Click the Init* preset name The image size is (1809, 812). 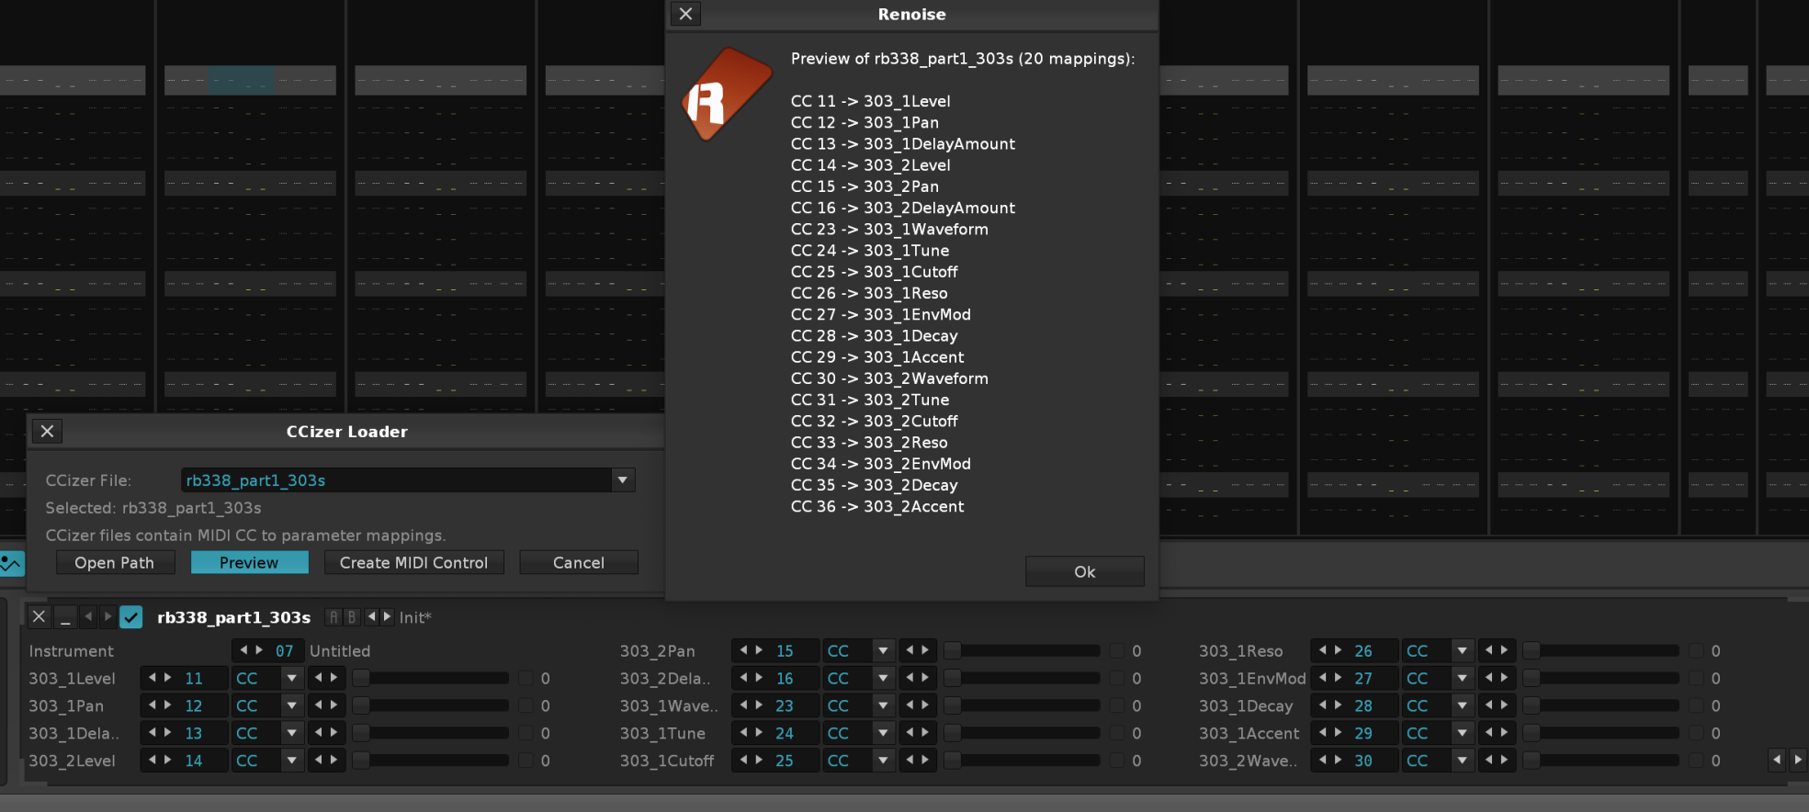click(415, 617)
